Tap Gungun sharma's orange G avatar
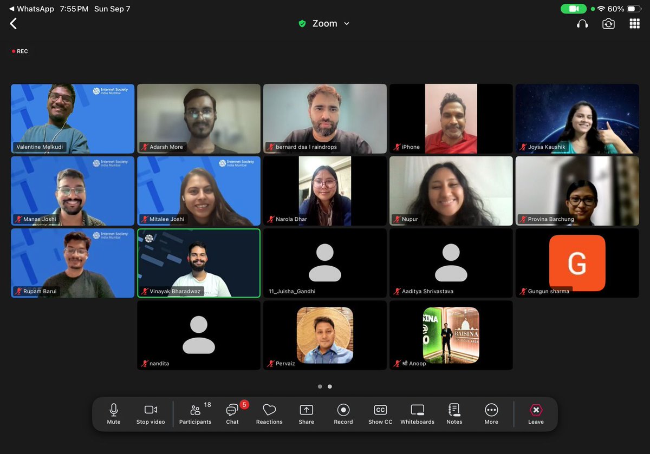 click(x=577, y=263)
